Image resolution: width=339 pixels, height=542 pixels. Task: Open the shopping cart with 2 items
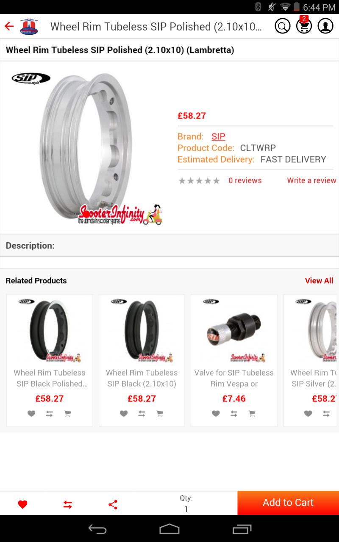(x=304, y=25)
